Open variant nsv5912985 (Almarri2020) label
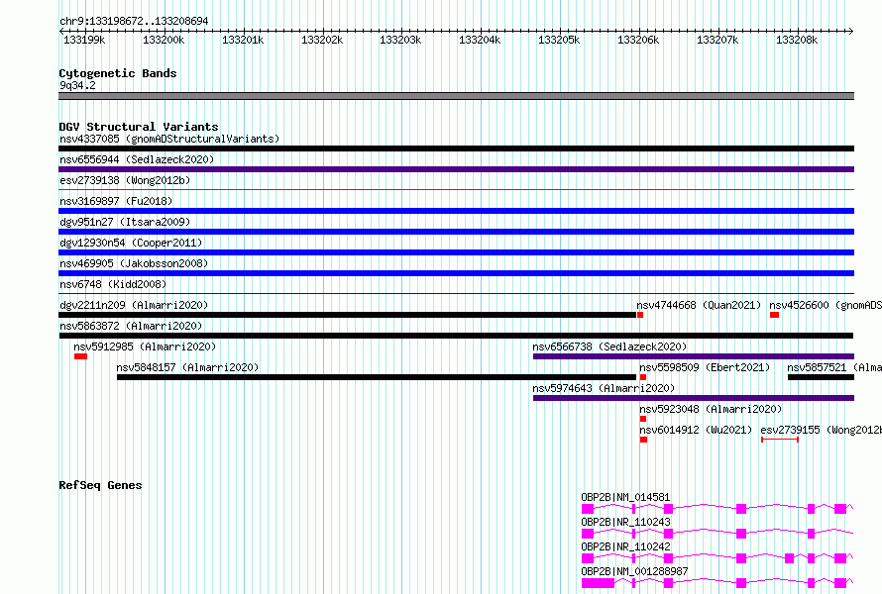882x594 pixels. tap(145, 346)
